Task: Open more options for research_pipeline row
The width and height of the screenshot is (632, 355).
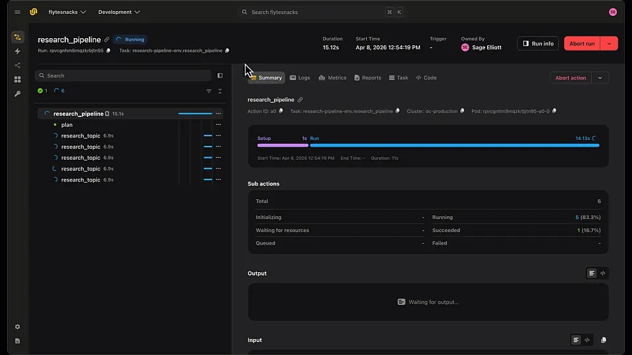Action: tap(218, 114)
